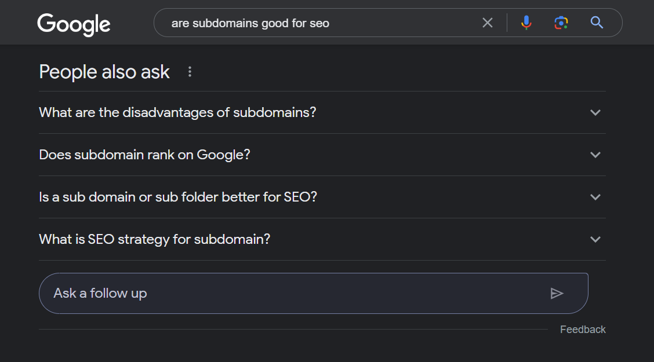Viewport: 654px width, 362px height.
Task: Clear the search query with the X icon
Action: click(488, 23)
